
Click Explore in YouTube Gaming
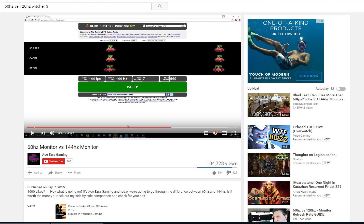pyautogui.click(x=85, y=214)
